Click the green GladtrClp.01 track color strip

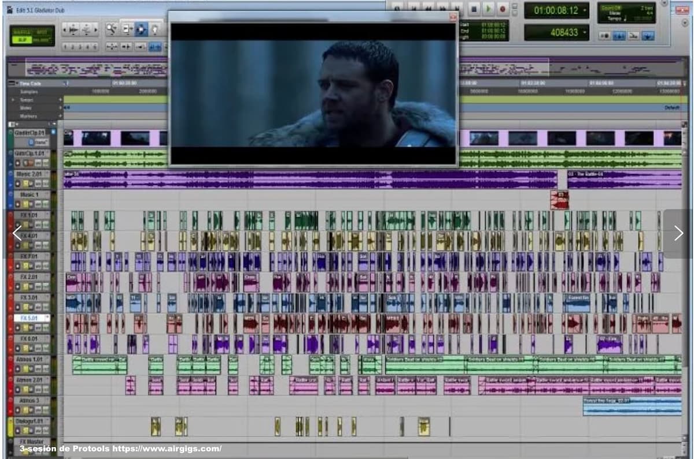[x=10, y=139]
